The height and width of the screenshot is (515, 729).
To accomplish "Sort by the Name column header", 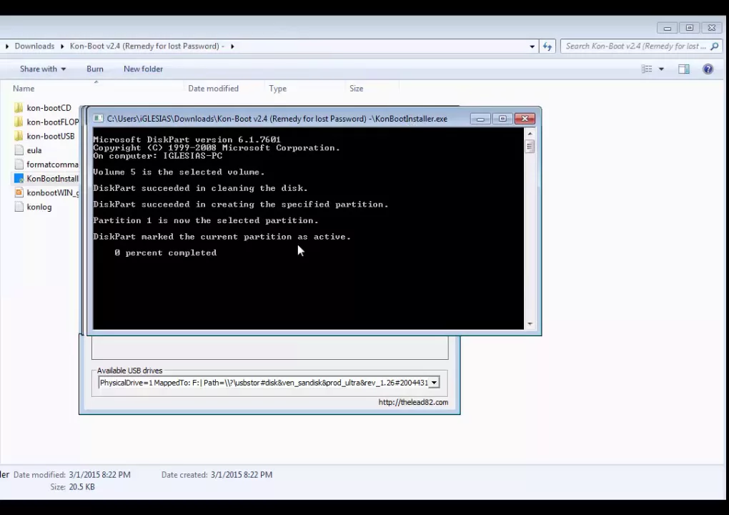I will coord(24,89).
